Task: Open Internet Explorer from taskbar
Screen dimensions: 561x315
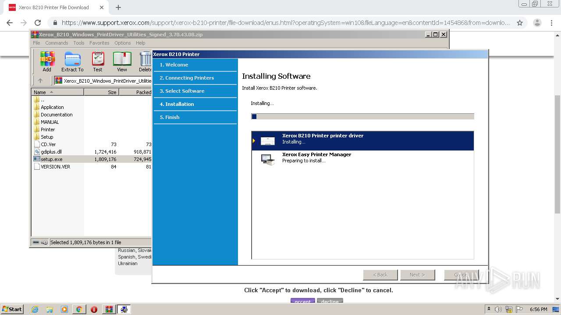Action: tap(35, 309)
